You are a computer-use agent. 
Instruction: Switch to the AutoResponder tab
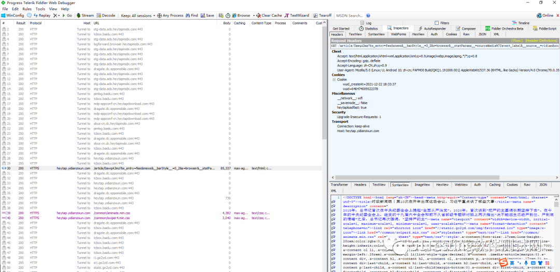(x=435, y=28)
